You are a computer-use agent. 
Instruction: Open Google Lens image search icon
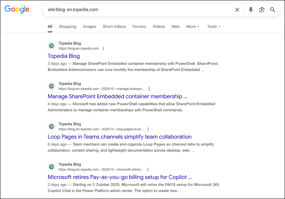(262, 10)
